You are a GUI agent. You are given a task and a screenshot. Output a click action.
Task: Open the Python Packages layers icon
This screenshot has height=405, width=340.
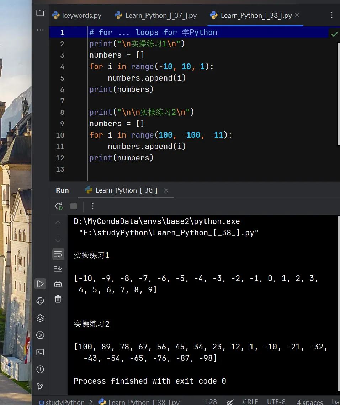coord(40,318)
